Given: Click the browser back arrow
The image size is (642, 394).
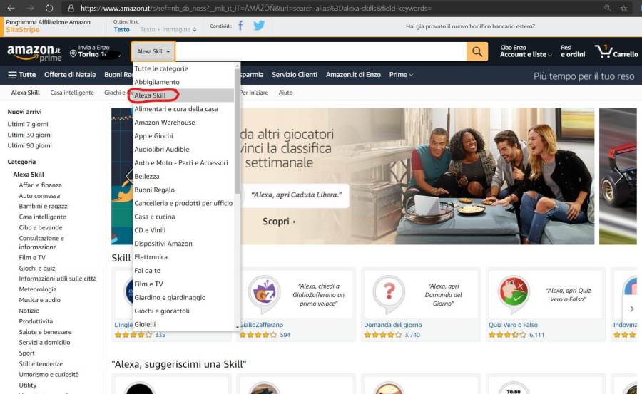Looking at the screenshot, I should pyautogui.click(x=11, y=8).
